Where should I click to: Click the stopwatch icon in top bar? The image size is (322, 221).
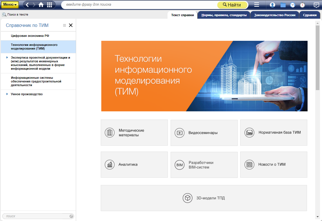pos(302,5)
